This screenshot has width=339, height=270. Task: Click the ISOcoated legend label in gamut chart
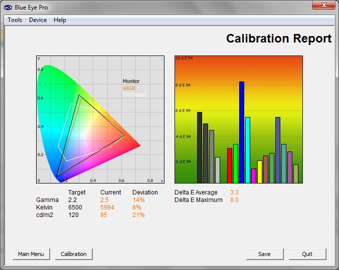pos(134,95)
